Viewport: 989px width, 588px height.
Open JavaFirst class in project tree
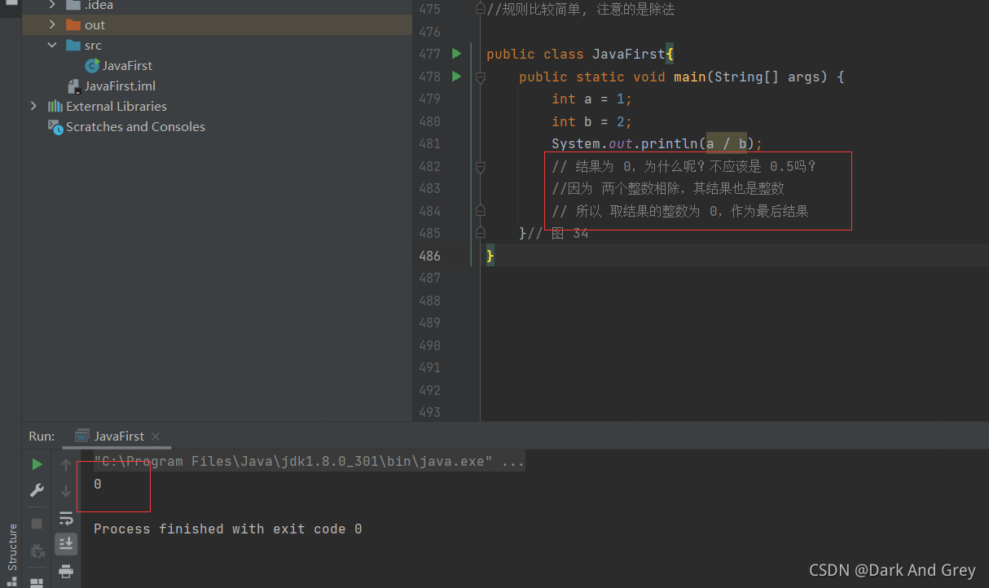[127, 66]
